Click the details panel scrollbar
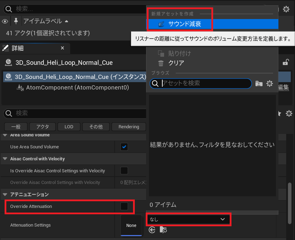The height and width of the screenshot is (240, 295). [290, 203]
